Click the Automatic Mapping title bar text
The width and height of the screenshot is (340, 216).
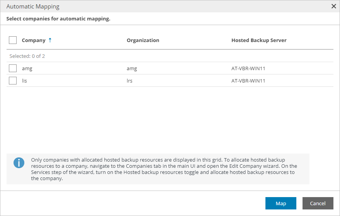click(33, 7)
